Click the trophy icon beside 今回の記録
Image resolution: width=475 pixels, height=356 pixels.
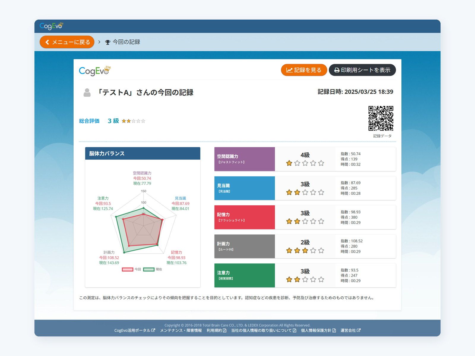(x=108, y=42)
